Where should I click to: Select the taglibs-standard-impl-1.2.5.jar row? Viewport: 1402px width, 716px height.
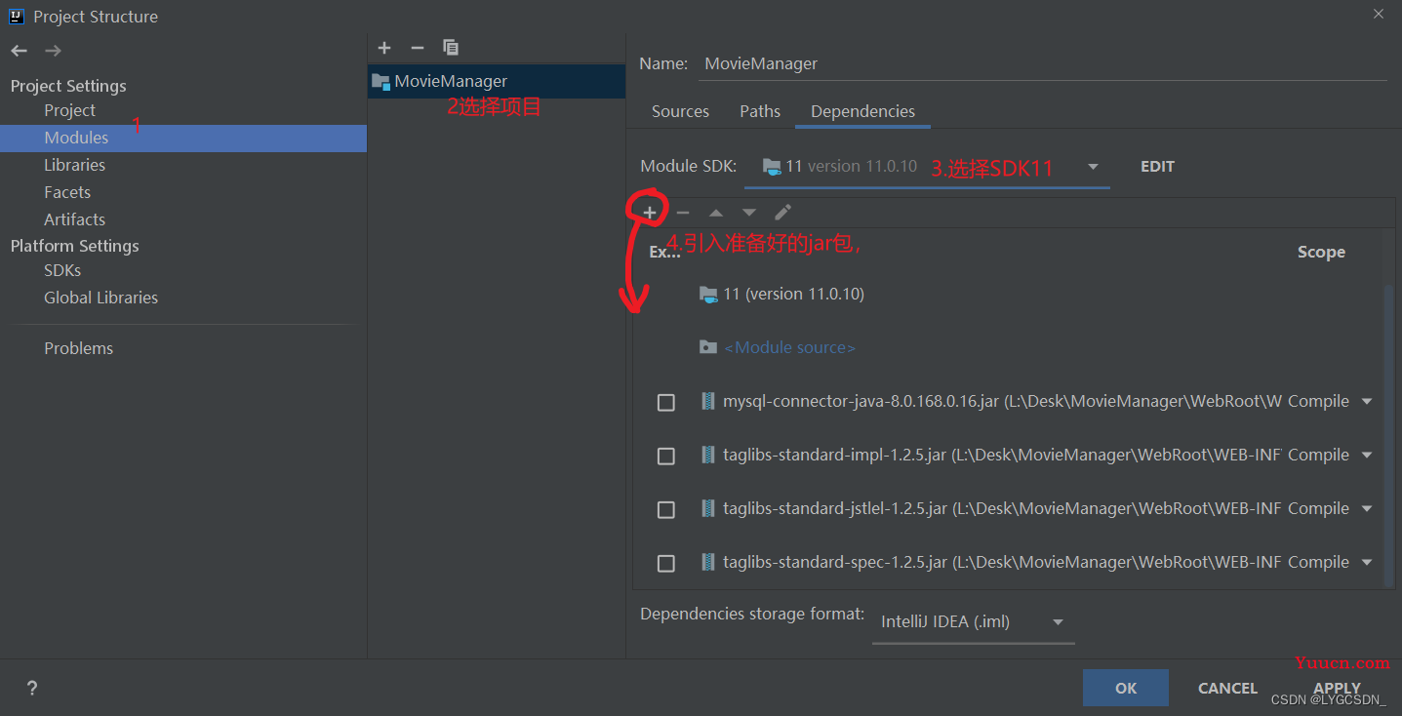1009,455
